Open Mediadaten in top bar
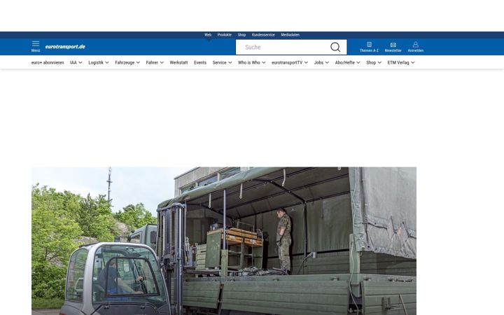 pyautogui.click(x=290, y=35)
